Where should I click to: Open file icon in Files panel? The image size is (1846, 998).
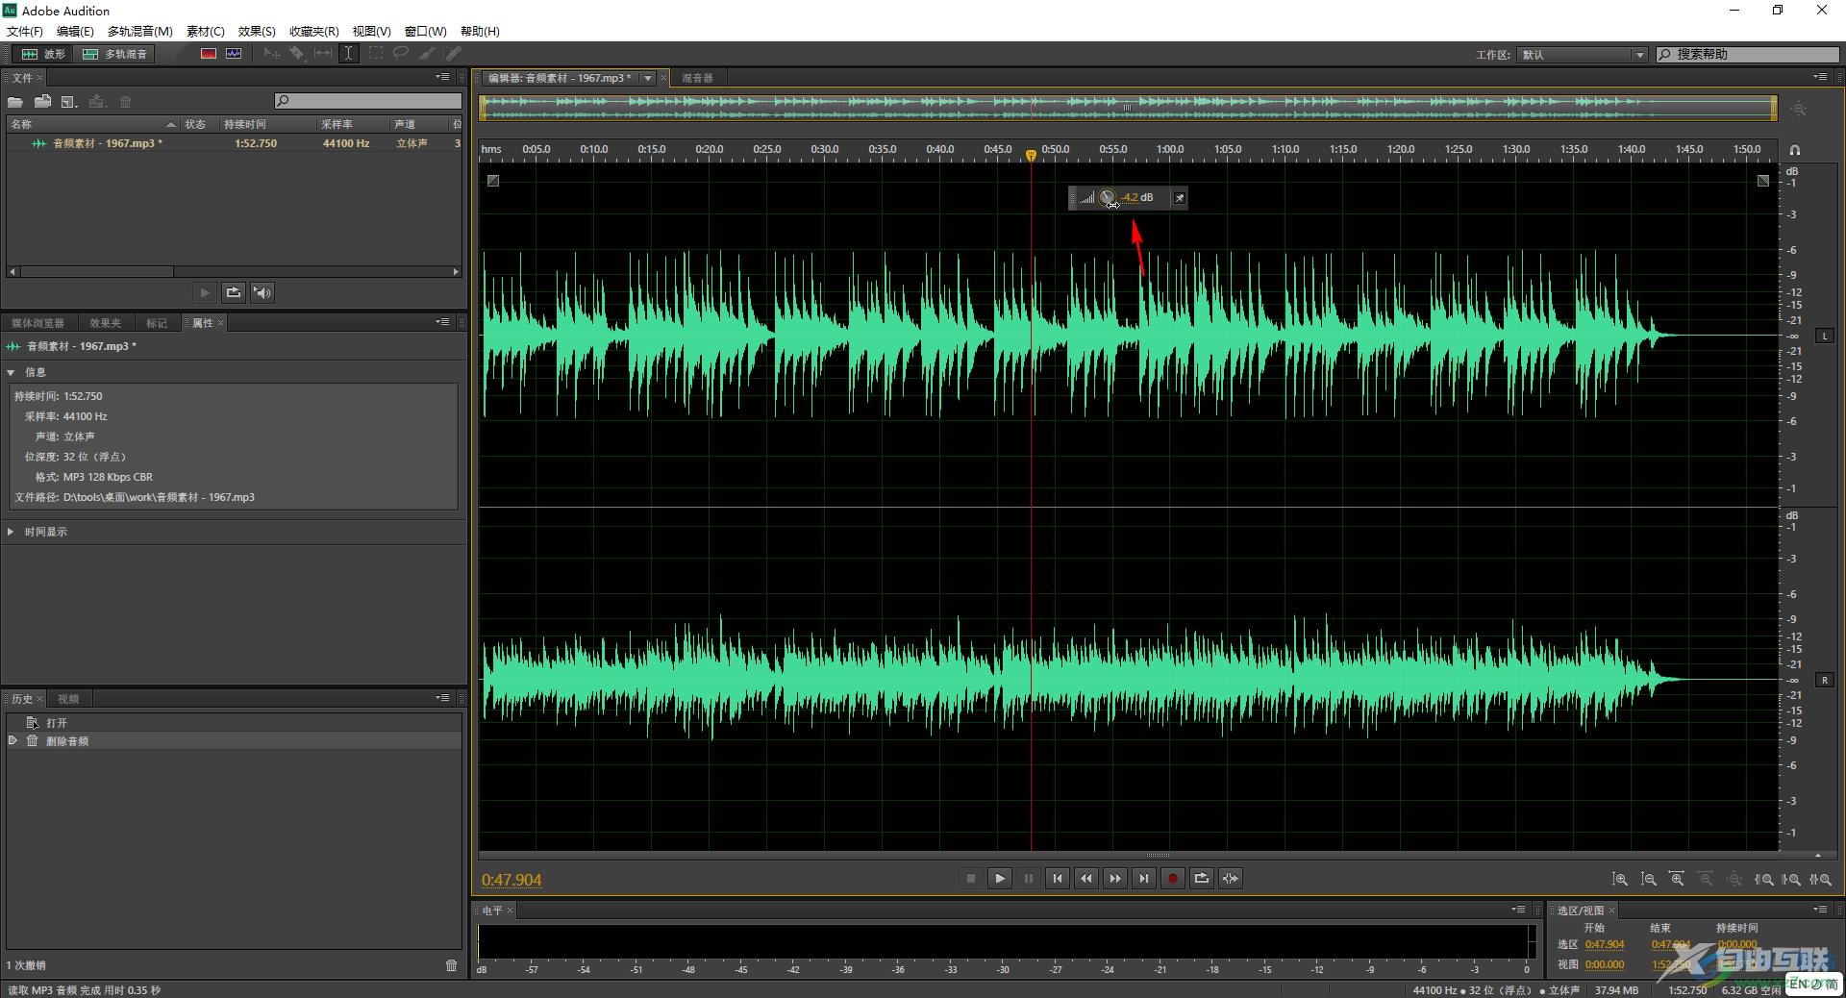pos(15,102)
